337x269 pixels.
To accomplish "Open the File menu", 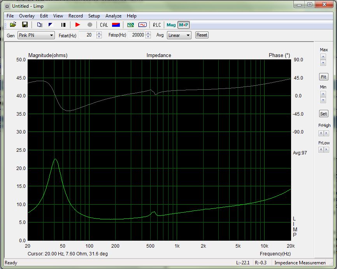I will point(10,16).
